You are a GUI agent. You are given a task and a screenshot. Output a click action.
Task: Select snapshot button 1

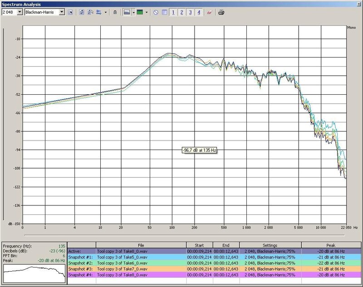(173, 12)
